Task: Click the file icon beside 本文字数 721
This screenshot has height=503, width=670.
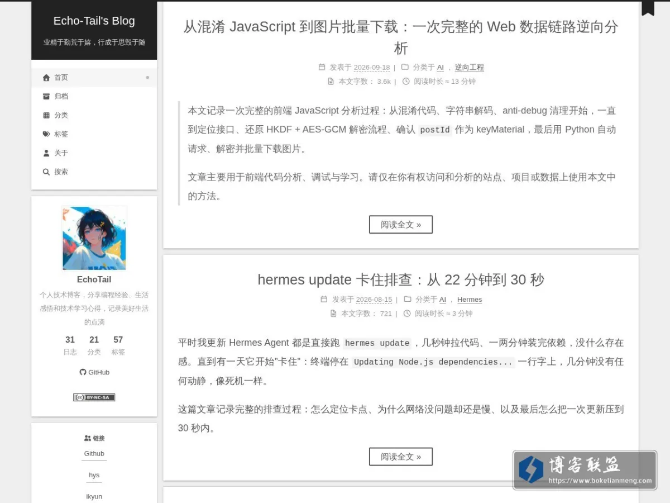Action: [333, 314]
